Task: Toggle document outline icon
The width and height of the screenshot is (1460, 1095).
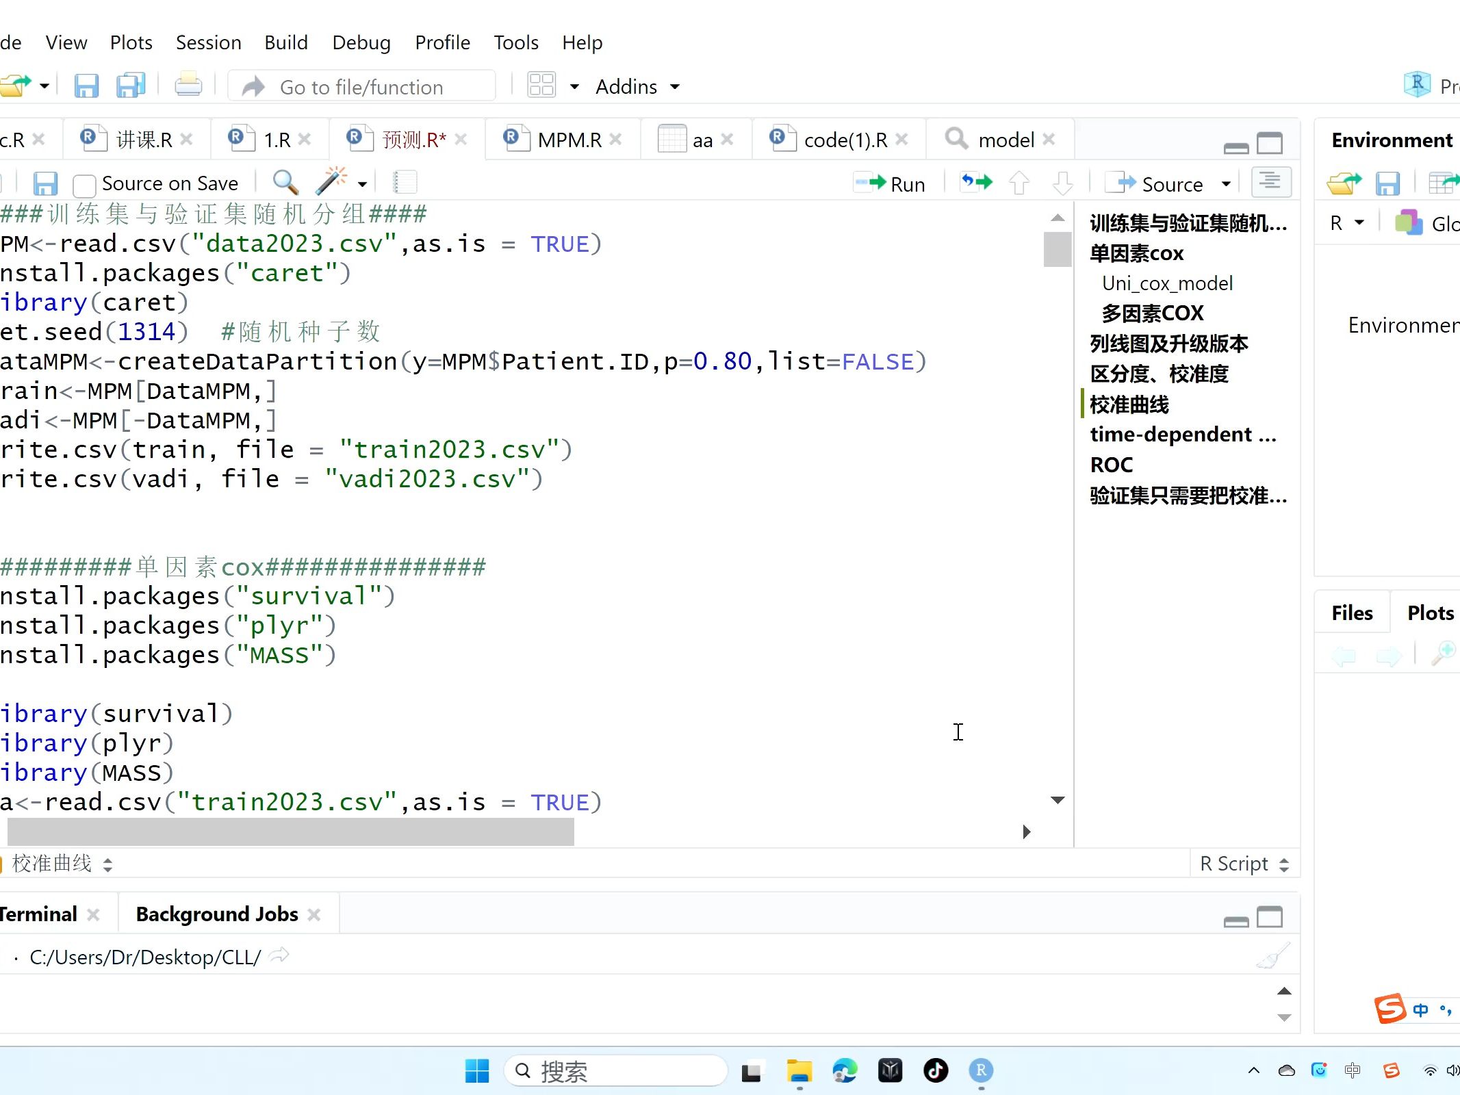Action: click(x=1270, y=183)
